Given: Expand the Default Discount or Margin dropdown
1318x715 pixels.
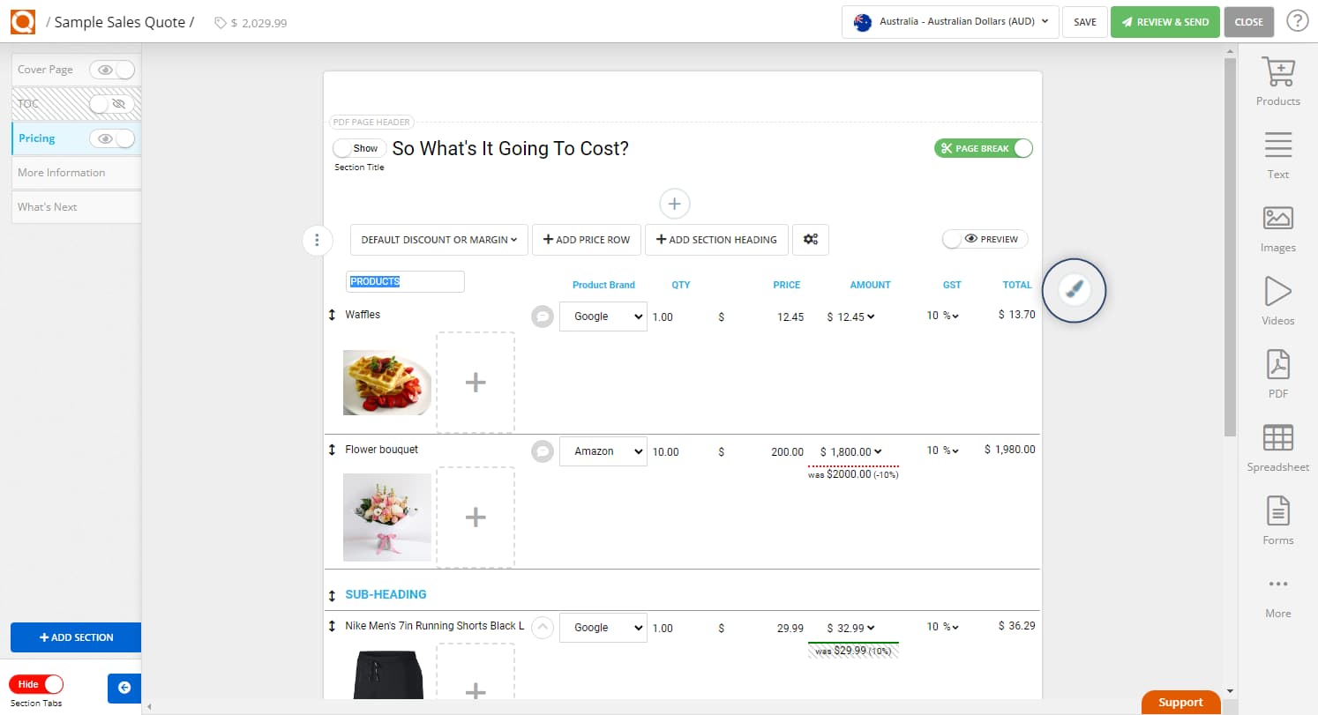Looking at the screenshot, I should 438,239.
